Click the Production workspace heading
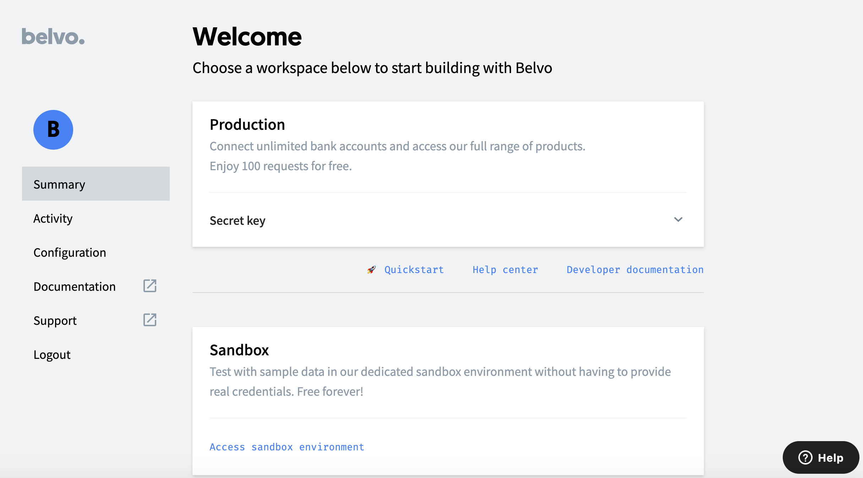863x478 pixels. tap(247, 125)
